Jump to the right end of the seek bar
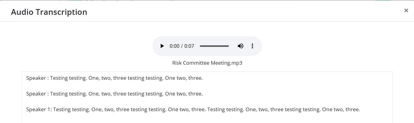 228,46
